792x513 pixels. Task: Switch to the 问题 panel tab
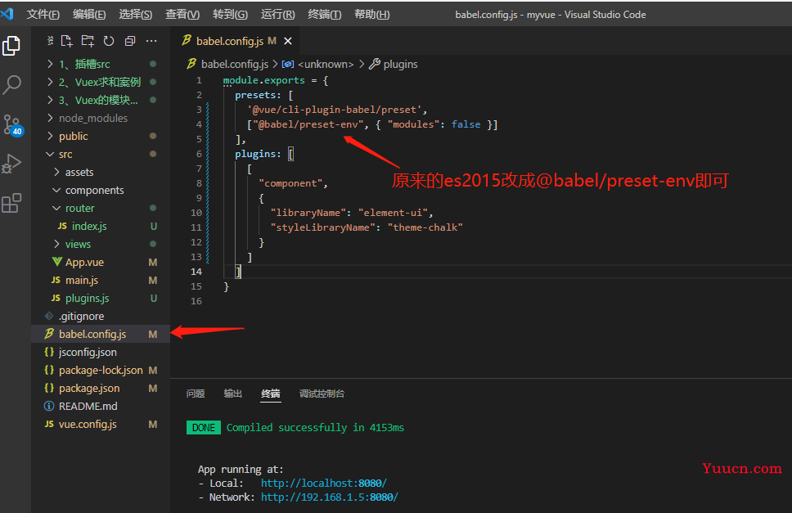coord(196,394)
